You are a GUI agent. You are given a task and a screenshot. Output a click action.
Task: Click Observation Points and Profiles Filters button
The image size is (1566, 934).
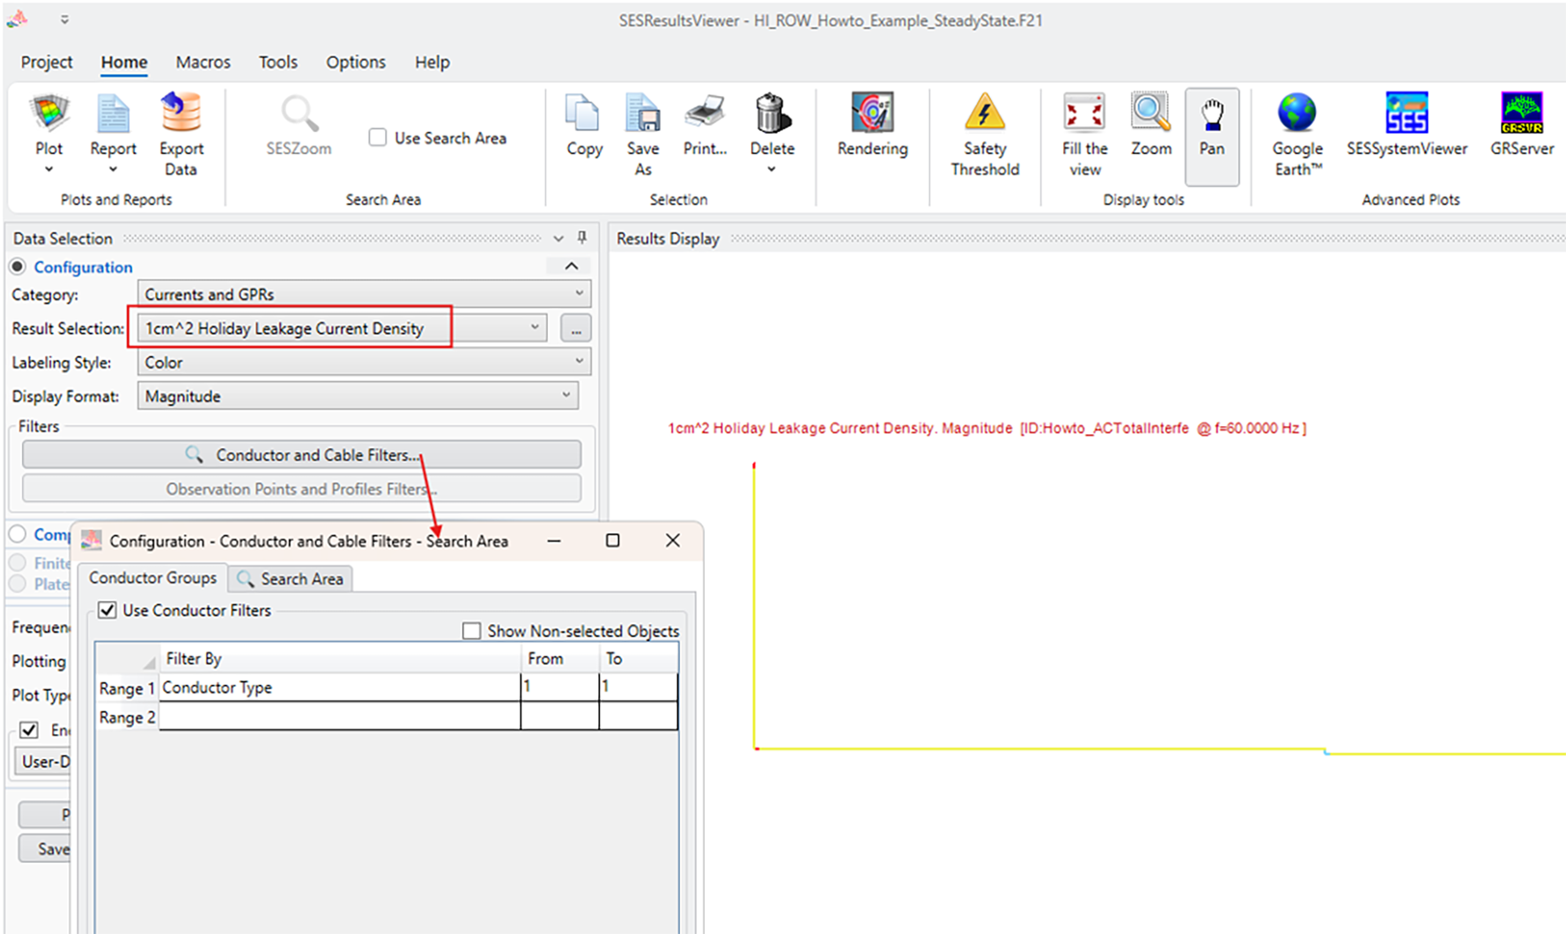(301, 489)
